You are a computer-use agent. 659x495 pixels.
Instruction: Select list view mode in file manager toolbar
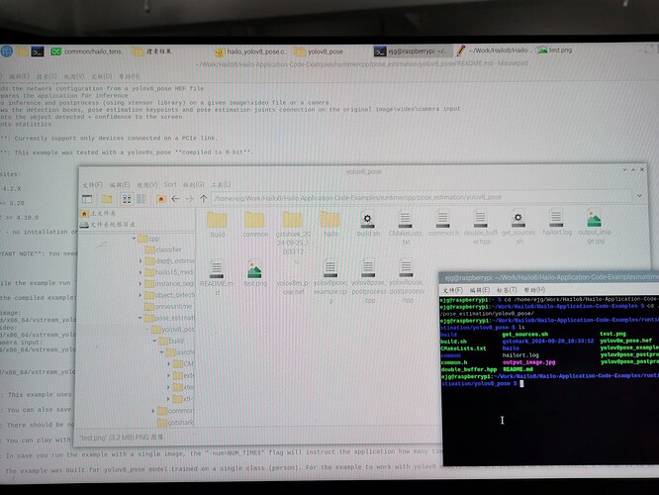coord(141,199)
